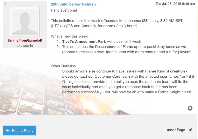
Task: Click the bold 'Tivef's Amusement Park' text
Action: (84, 41)
